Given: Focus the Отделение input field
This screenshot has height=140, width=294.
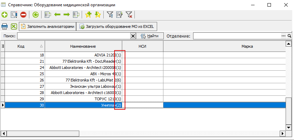Looking at the screenshot, I should tap(237, 36).
